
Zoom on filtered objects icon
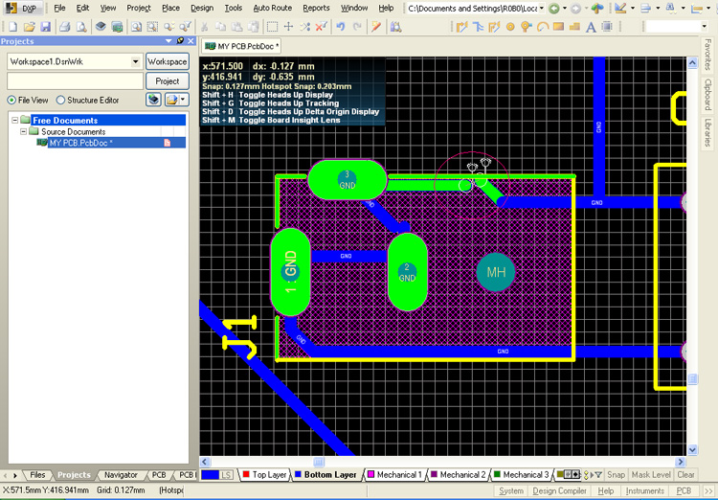[x=185, y=27]
